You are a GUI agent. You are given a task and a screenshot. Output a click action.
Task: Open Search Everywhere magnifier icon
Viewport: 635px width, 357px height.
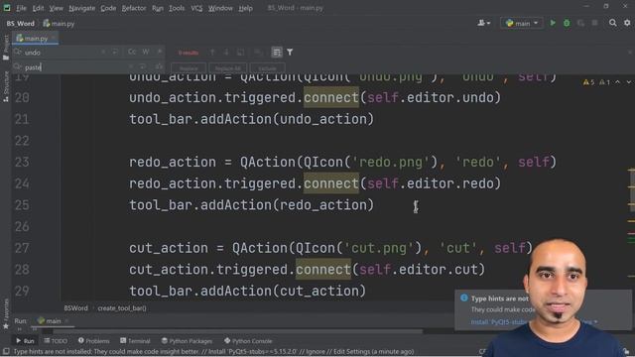click(613, 23)
